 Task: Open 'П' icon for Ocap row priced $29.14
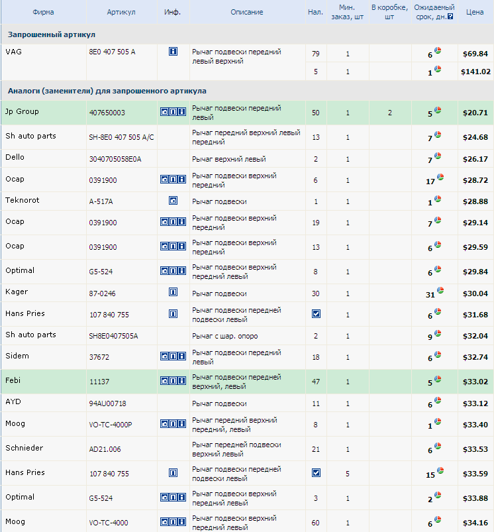(173, 221)
